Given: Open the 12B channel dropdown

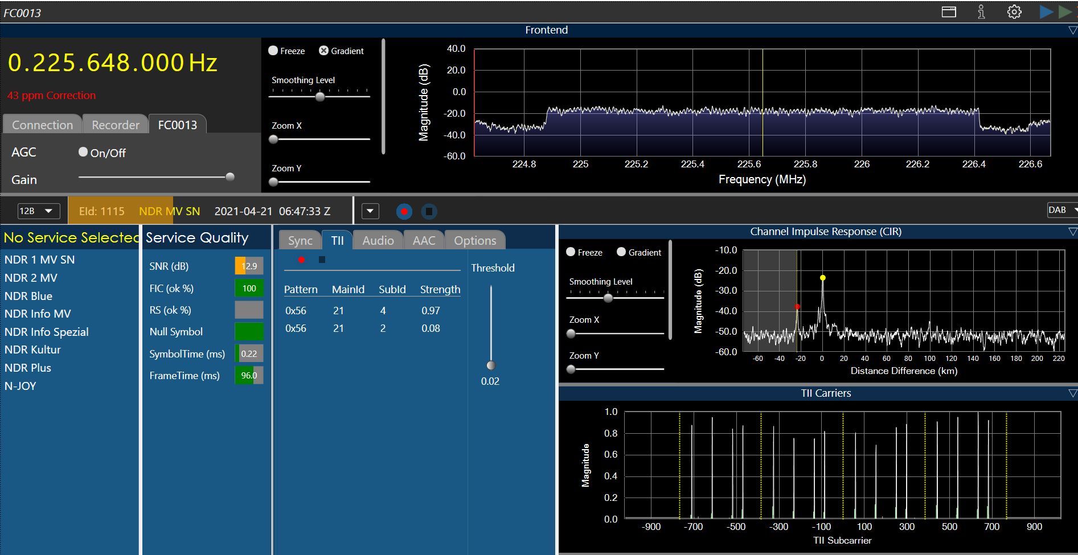Looking at the screenshot, I should tap(38, 211).
